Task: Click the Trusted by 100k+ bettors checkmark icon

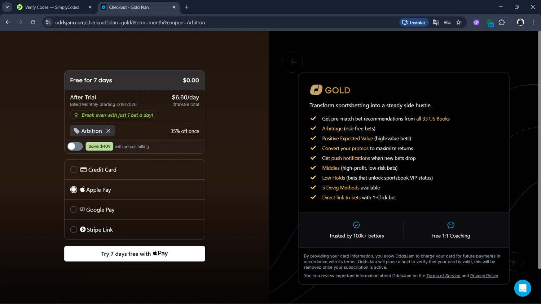Action: coord(356,225)
